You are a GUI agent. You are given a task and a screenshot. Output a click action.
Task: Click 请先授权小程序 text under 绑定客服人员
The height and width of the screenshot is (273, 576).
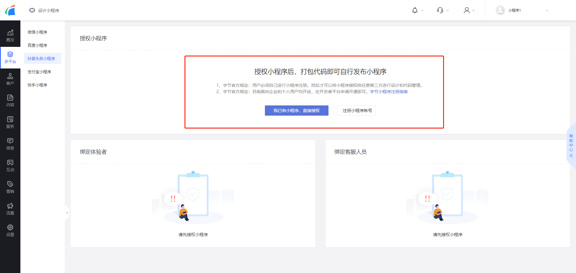pyautogui.click(x=448, y=235)
